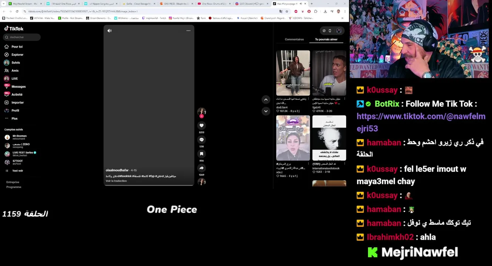The height and width of the screenshot is (266, 492).
Task: Open the Suivis page
Action: tap(12, 62)
